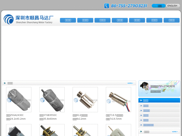Open the last navigation button below ENGLISH
The image size is (182, 136).
click(x=171, y=20)
